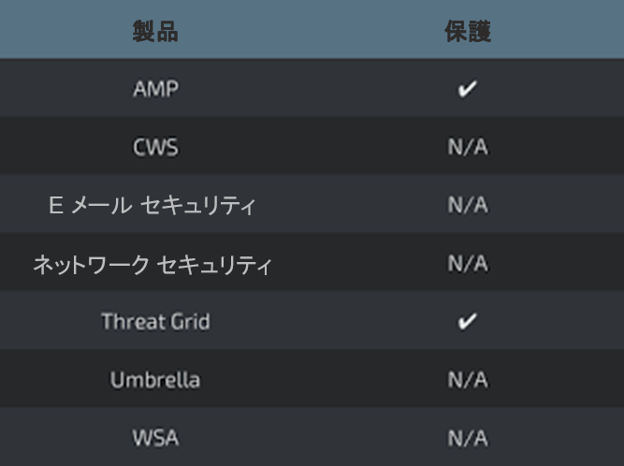The width and height of the screenshot is (624, 466).
Task: Click the 製品 column header
Action: (155, 32)
